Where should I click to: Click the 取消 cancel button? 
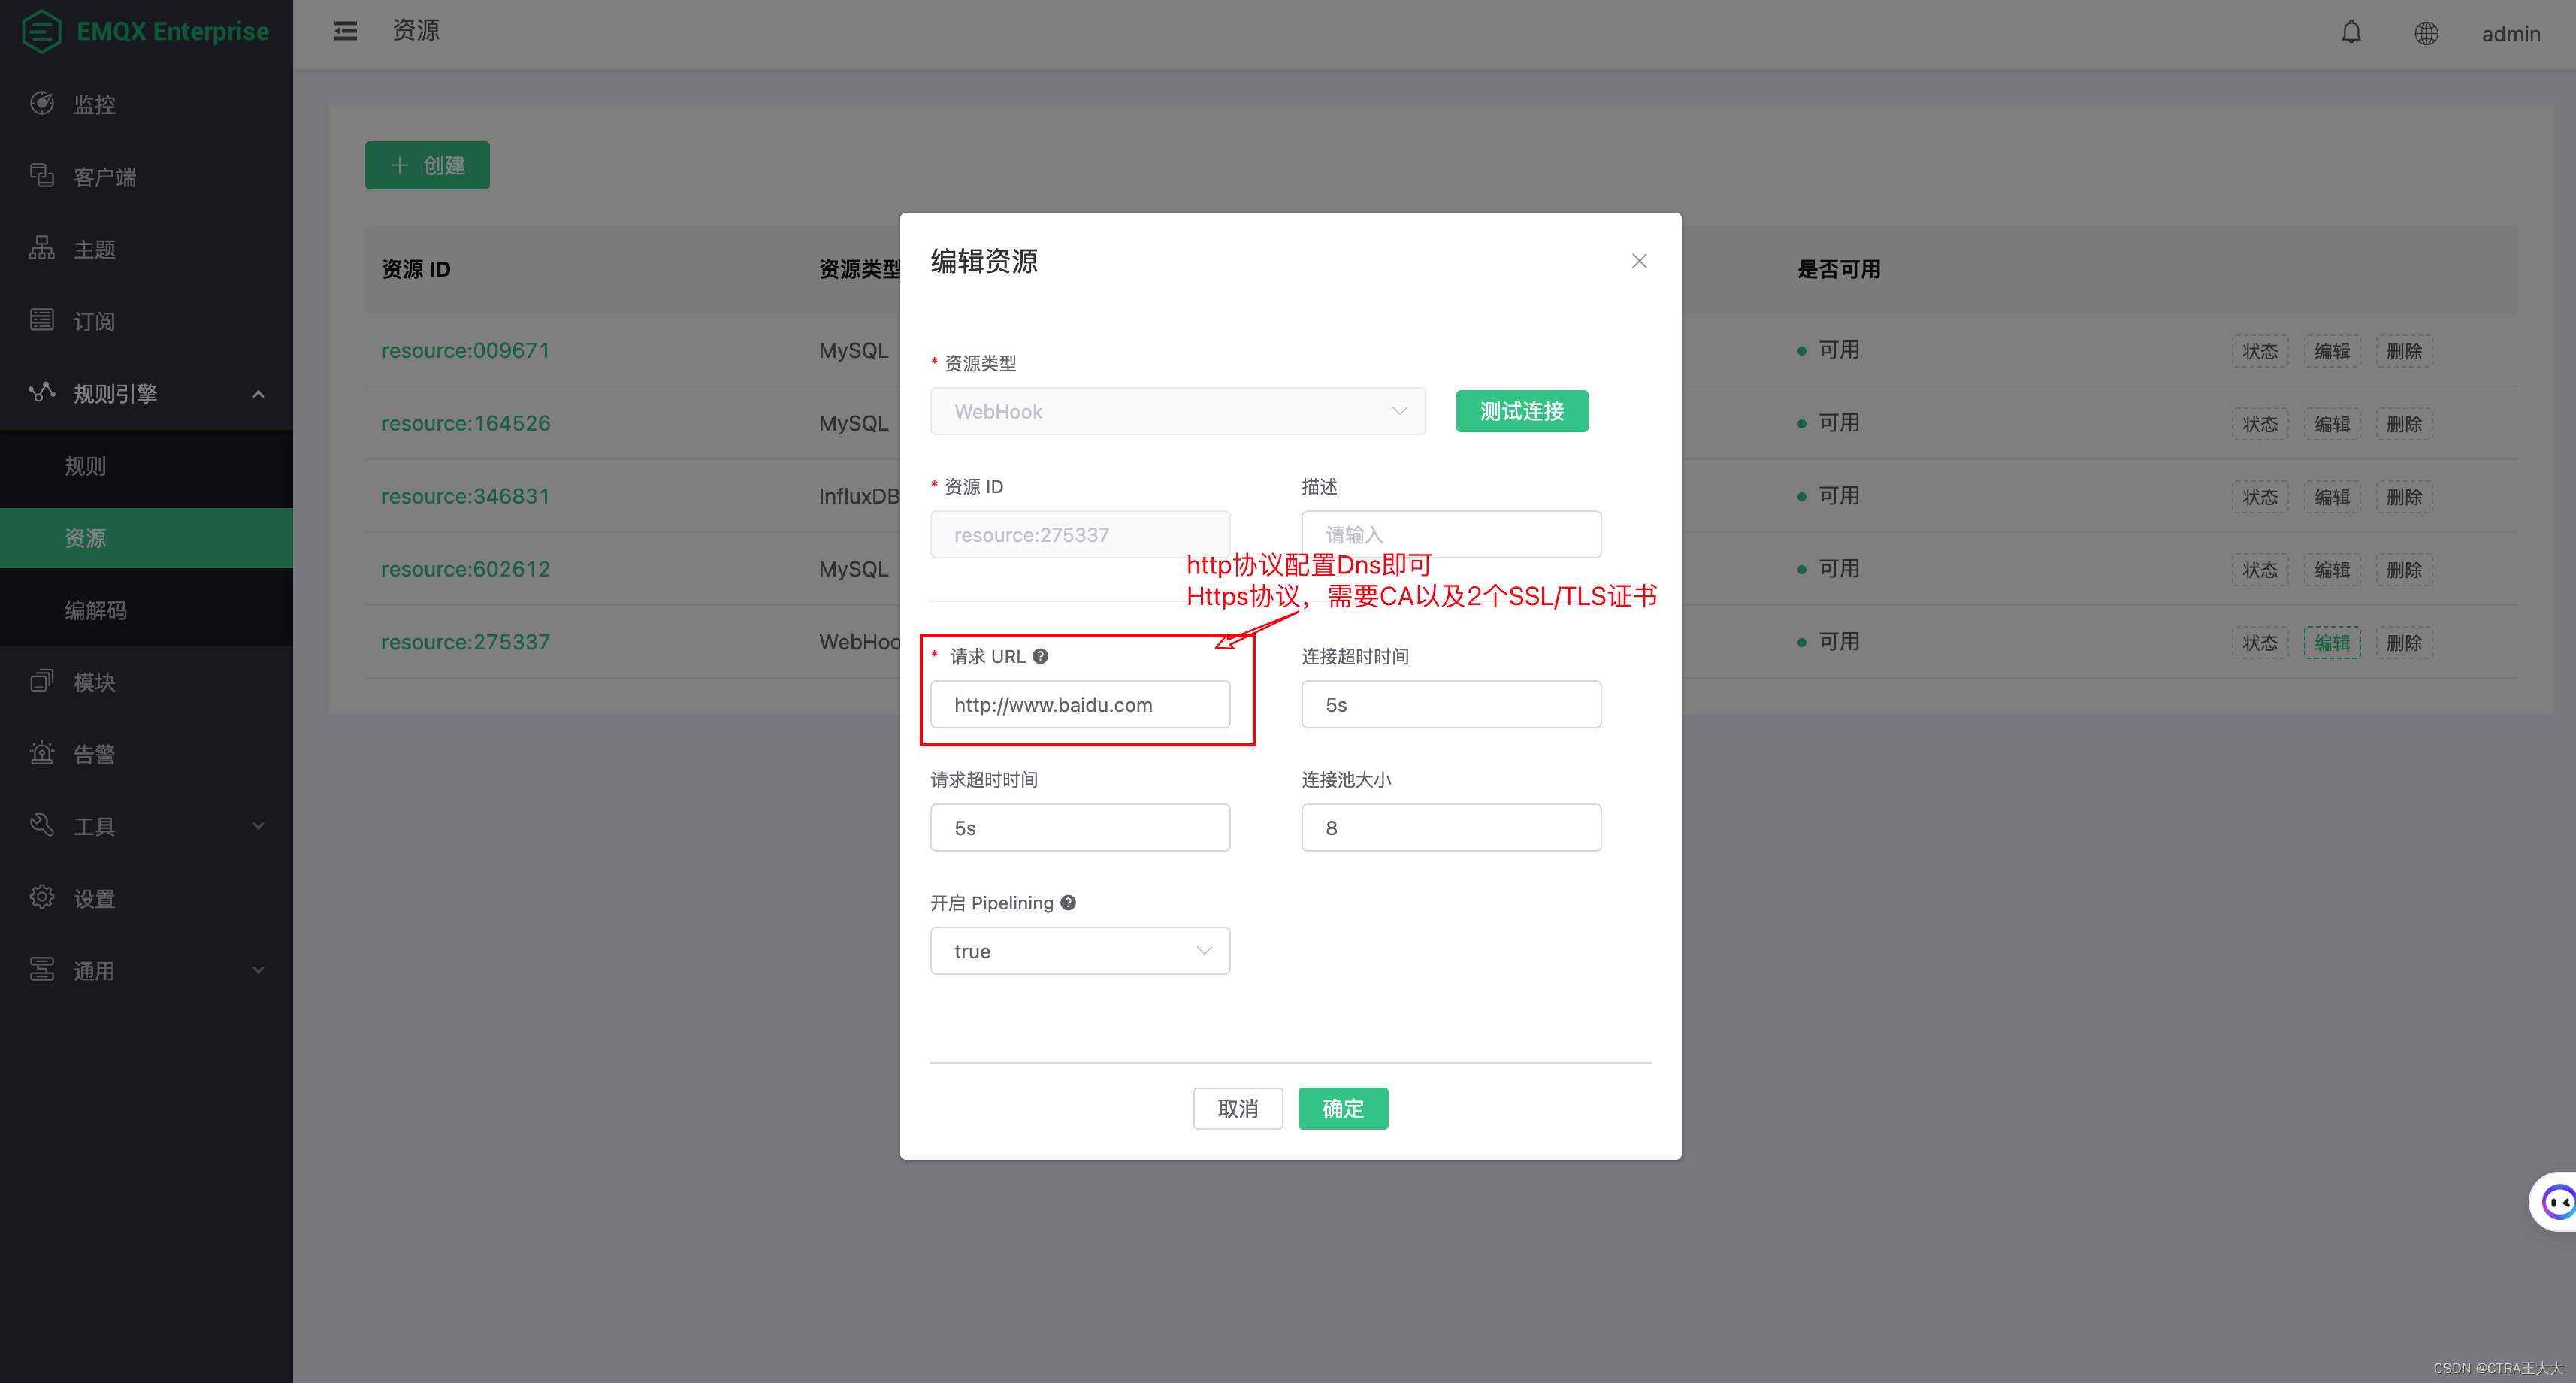pyautogui.click(x=1237, y=1108)
